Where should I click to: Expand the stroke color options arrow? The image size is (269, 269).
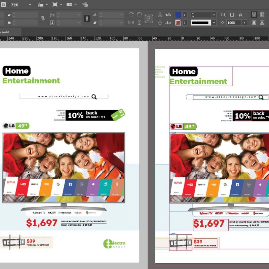(x=185, y=23)
